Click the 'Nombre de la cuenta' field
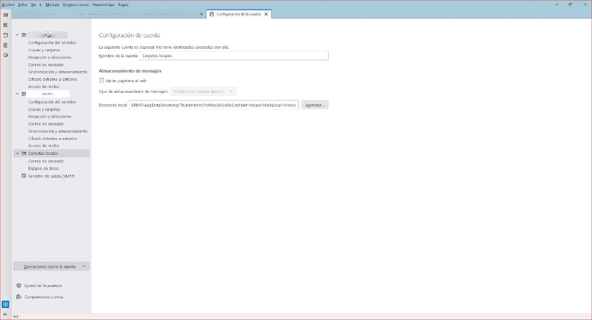 (233, 55)
